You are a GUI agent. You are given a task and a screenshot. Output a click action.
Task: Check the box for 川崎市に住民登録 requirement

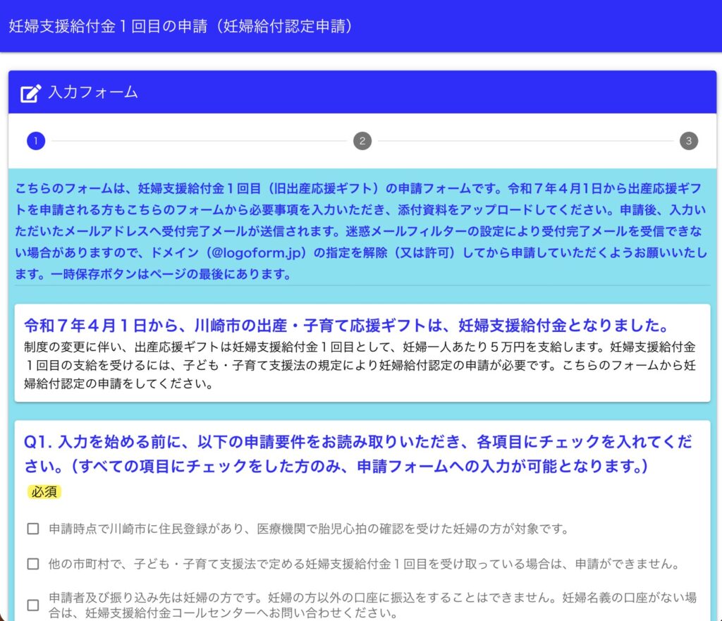click(x=33, y=529)
